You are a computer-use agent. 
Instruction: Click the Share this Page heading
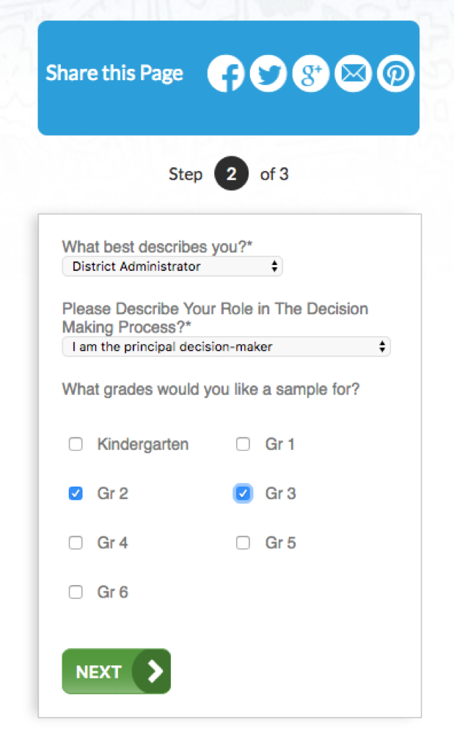click(114, 73)
